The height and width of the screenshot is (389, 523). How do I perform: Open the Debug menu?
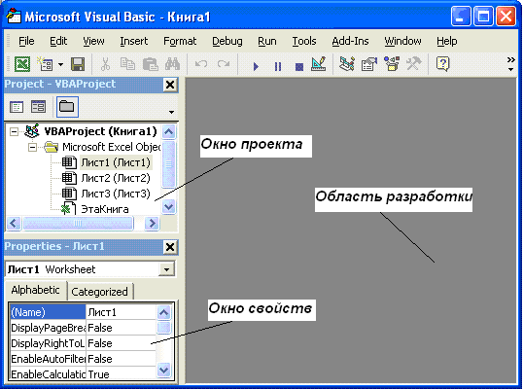coord(227,41)
